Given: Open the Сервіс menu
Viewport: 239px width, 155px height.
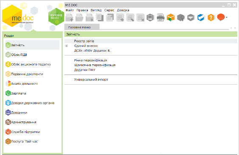Looking at the screenshot, I should pos(109,10).
